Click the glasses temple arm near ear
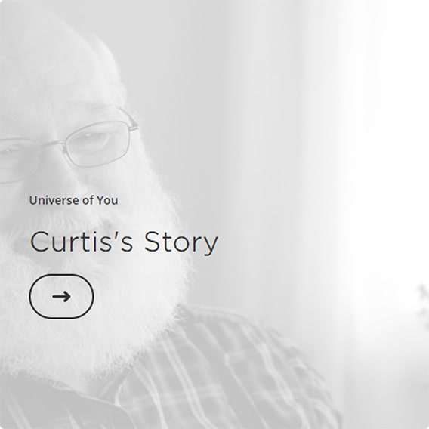429x429 pixels. coord(128,116)
